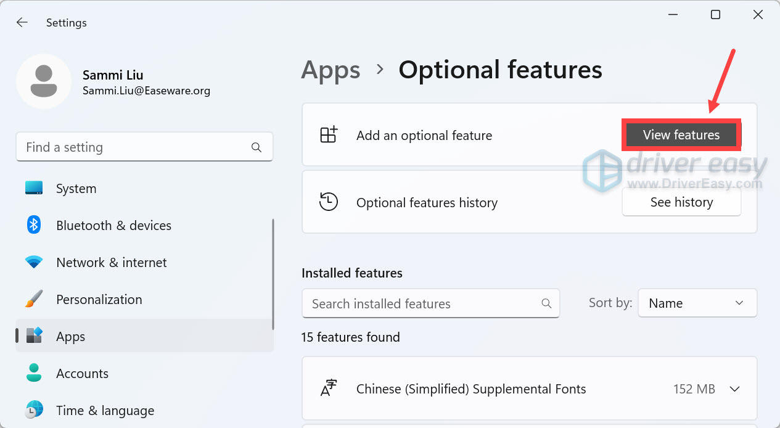Open the Sort by Name dropdown
This screenshot has height=428, width=780.
tap(697, 303)
